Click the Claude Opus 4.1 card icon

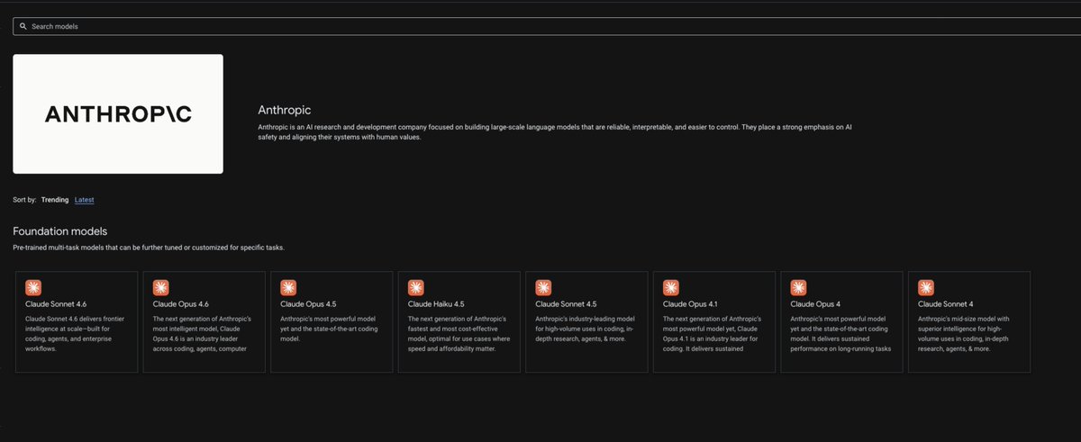(x=671, y=288)
